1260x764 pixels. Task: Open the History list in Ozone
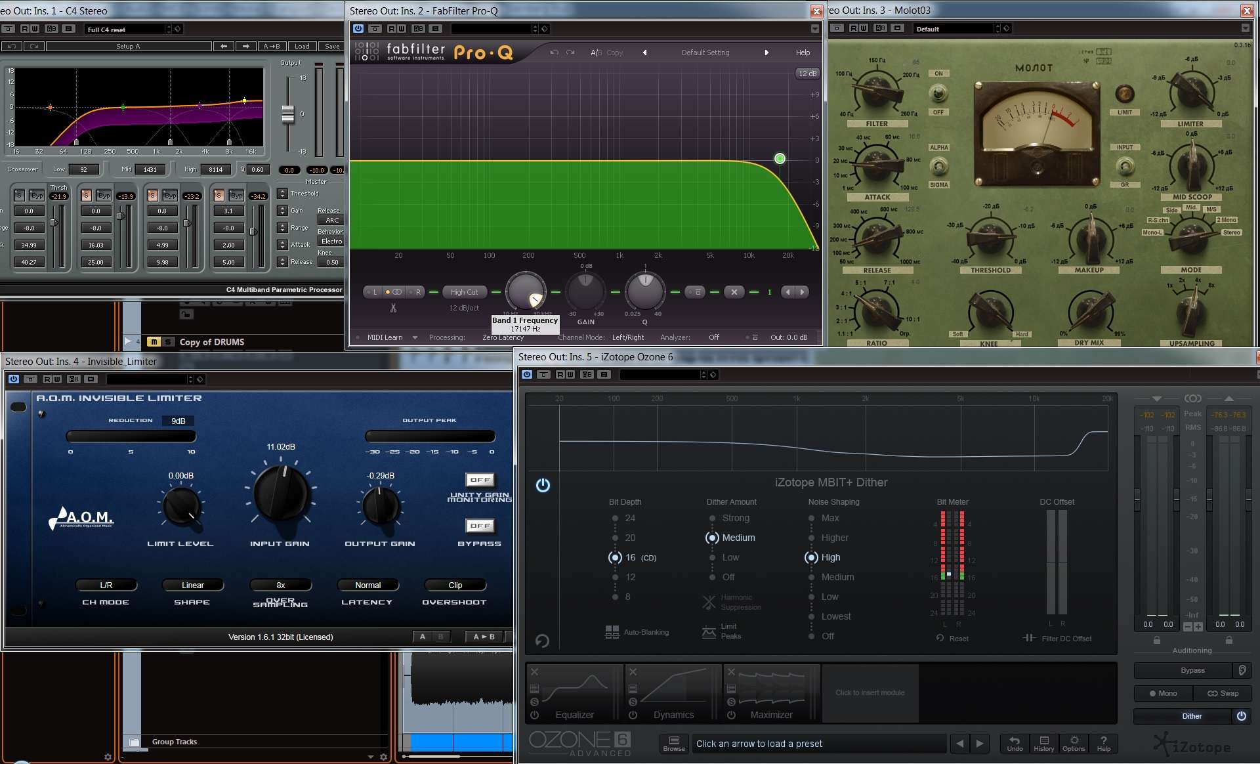click(1044, 743)
